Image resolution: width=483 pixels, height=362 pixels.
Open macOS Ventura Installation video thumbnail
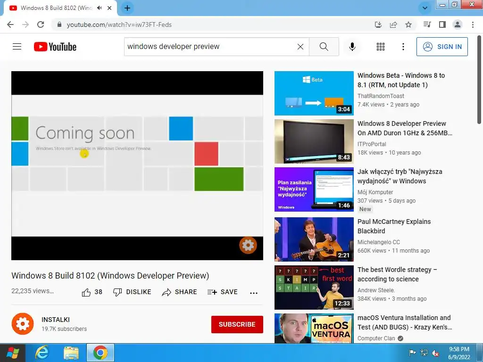click(314, 329)
